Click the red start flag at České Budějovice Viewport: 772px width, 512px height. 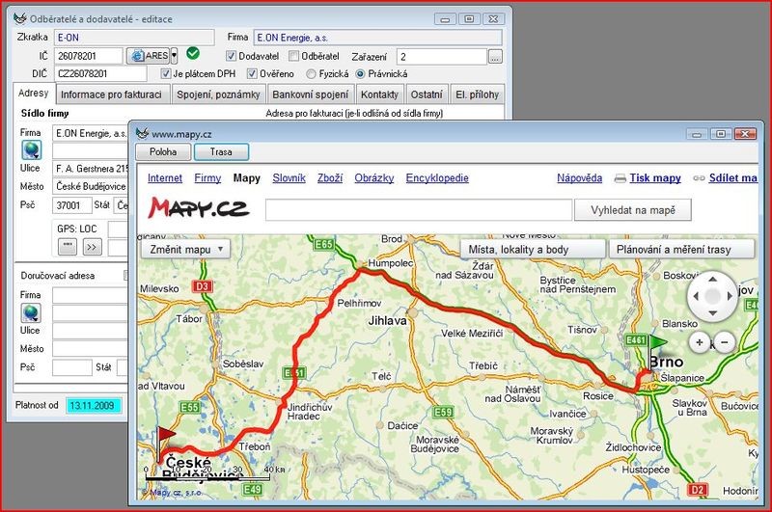pos(165,434)
